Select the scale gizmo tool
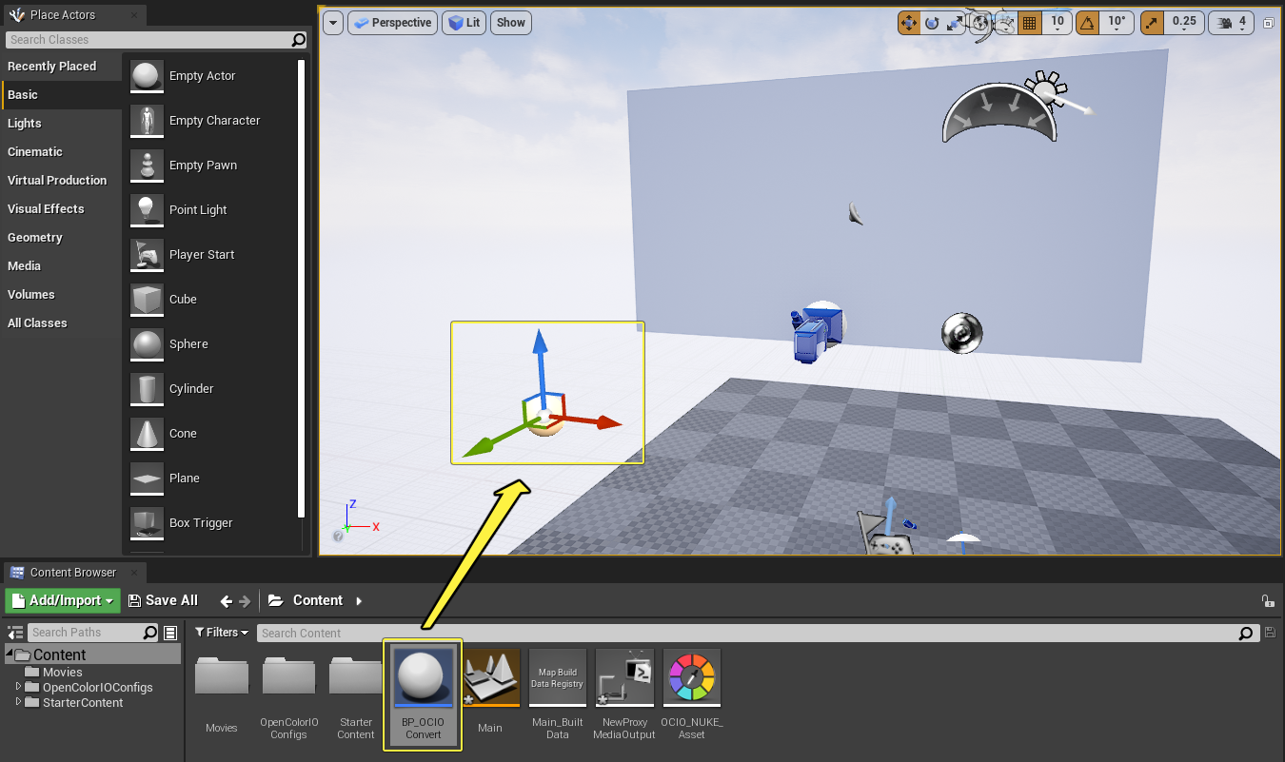1285x762 pixels. point(955,23)
